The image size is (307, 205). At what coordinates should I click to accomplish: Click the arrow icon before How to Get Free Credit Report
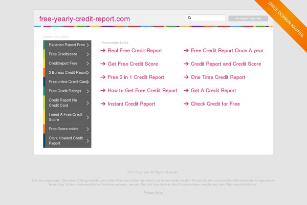[x=103, y=91]
